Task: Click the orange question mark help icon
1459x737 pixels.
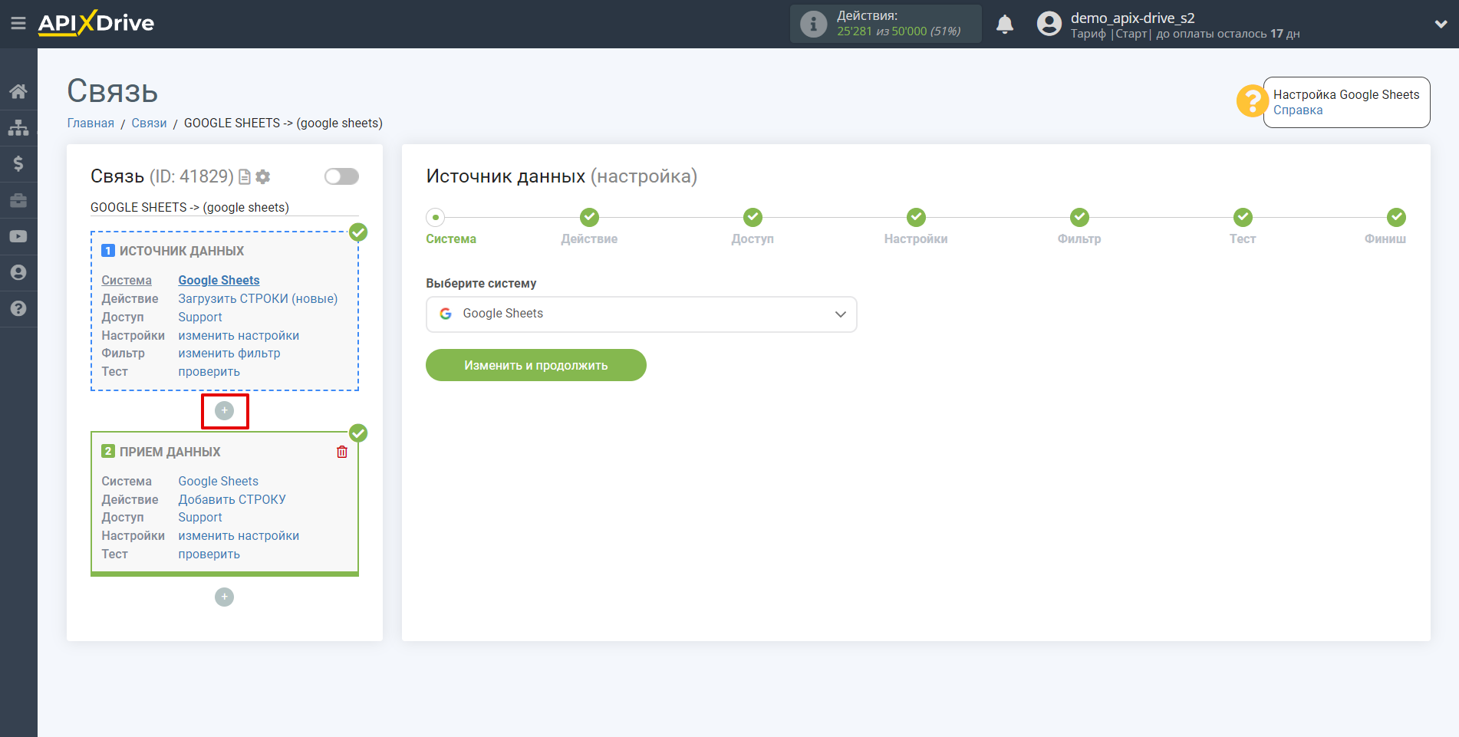Action: point(1252,101)
